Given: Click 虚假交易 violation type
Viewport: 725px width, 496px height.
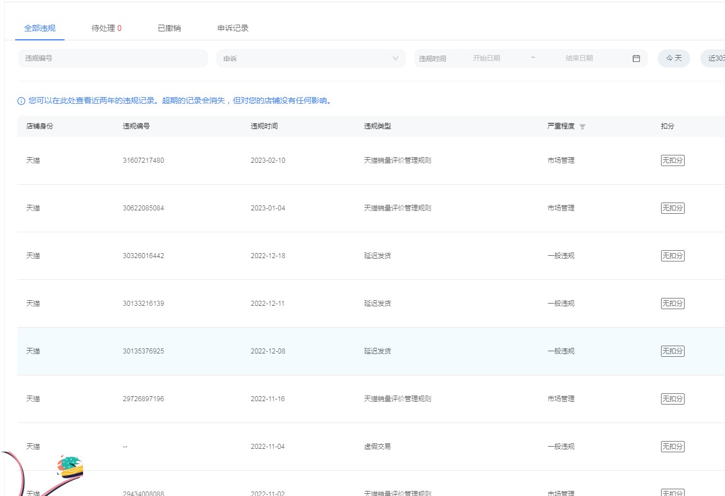Looking at the screenshot, I should (378, 447).
